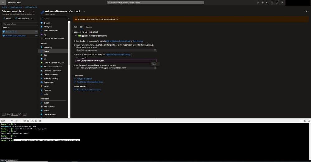Open the Azure portal hamburger menu
The image size is (311, 162).
tap(3, 2)
